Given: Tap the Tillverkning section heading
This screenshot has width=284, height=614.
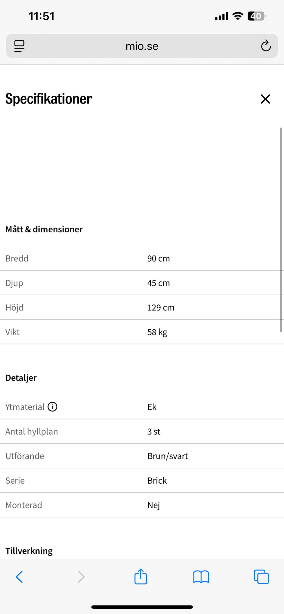Looking at the screenshot, I should coord(29,551).
